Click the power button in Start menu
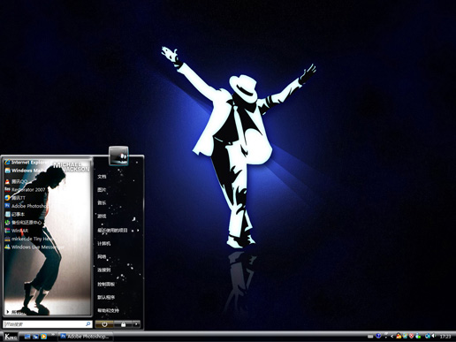This screenshot has width=456, height=342. coord(104,324)
